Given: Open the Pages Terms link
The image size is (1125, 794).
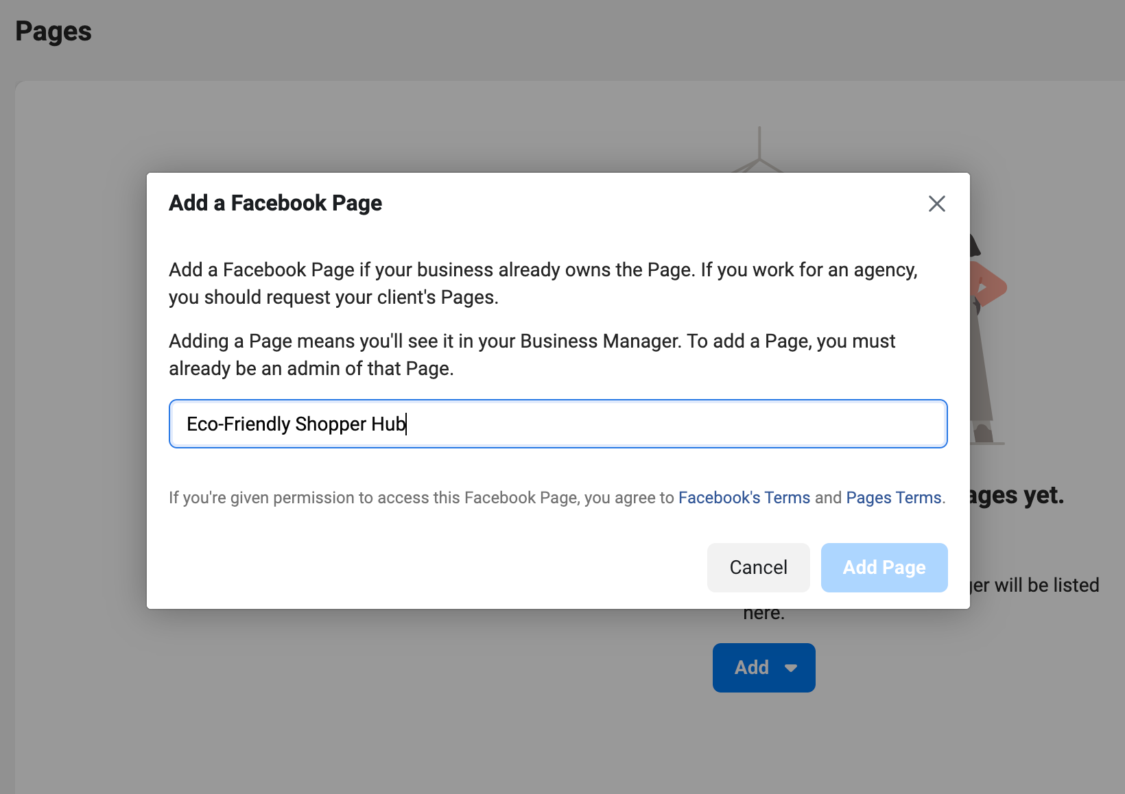Looking at the screenshot, I should 893,497.
